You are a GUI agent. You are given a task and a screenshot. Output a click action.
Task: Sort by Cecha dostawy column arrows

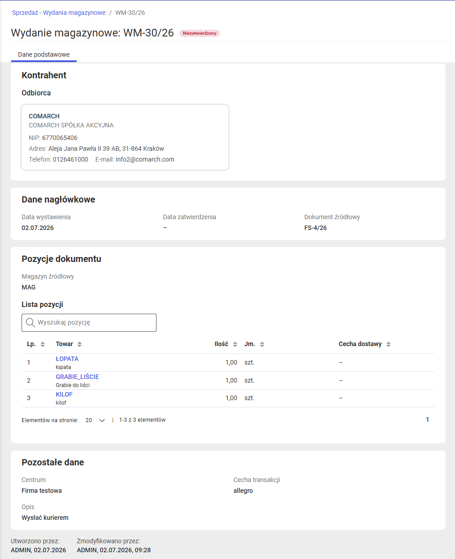(x=388, y=344)
